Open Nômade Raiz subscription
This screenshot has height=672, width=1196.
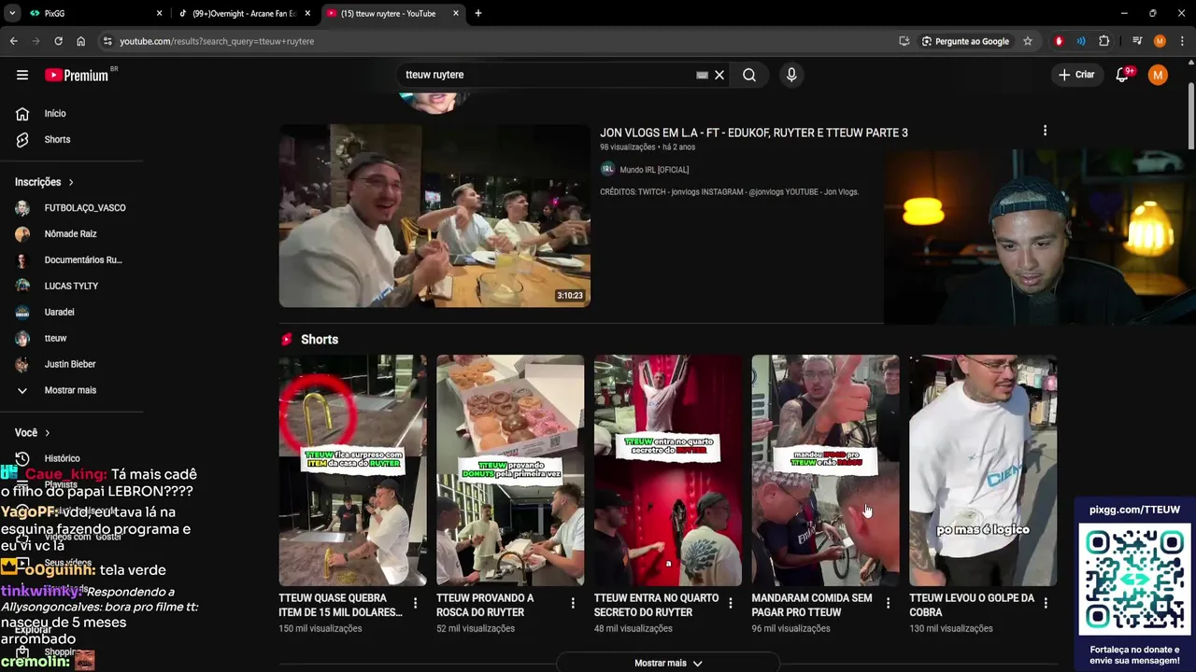click(x=71, y=234)
